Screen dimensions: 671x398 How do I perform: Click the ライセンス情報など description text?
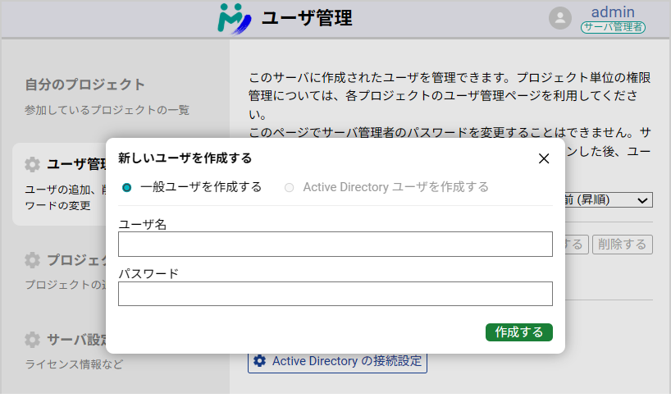point(74,364)
